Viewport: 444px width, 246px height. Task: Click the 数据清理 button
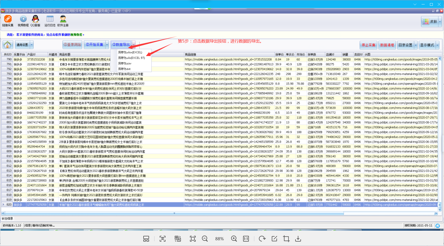click(387, 45)
